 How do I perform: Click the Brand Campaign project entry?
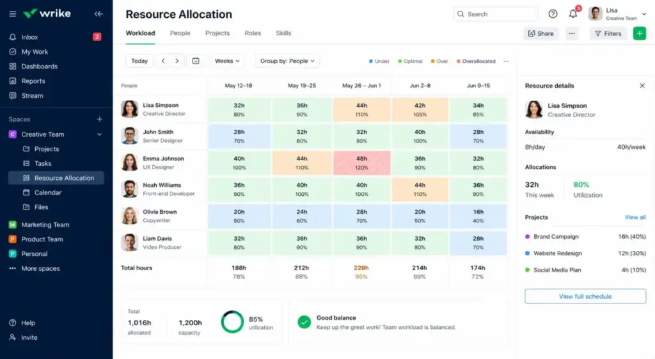pyautogui.click(x=585, y=237)
